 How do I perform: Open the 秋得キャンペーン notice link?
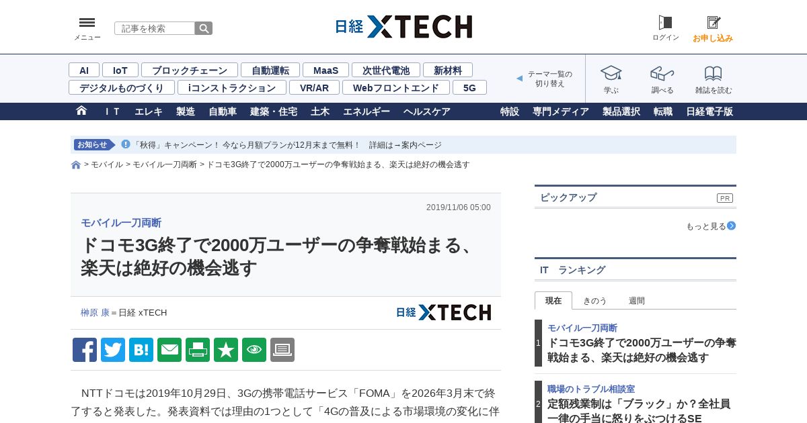coord(288,144)
